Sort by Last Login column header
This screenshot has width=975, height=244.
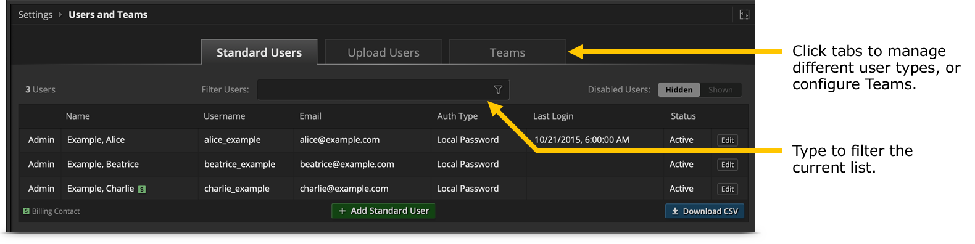[553, 116]
